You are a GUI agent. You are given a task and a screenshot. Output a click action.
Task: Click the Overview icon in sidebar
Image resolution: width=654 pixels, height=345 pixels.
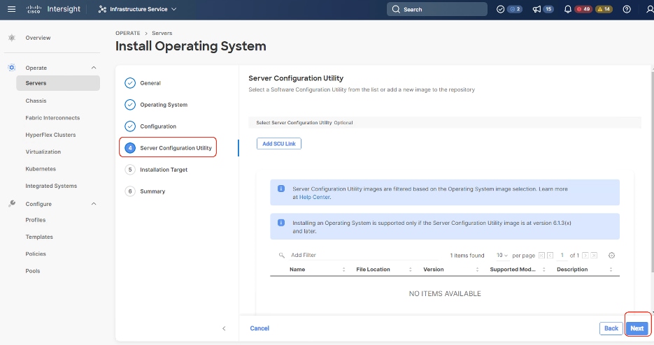pos(12,38)
